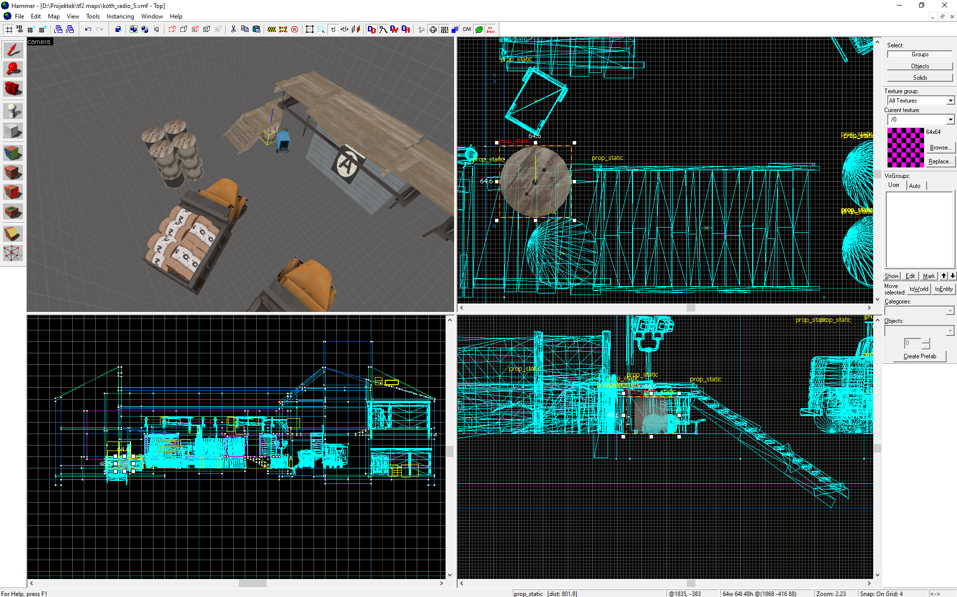Click the Groups select button
The width and height of the screenshot is (957, 597).
pos(920,54)
